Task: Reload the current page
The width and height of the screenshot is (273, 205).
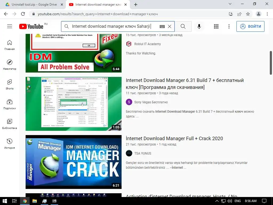Action: point(23,14)
